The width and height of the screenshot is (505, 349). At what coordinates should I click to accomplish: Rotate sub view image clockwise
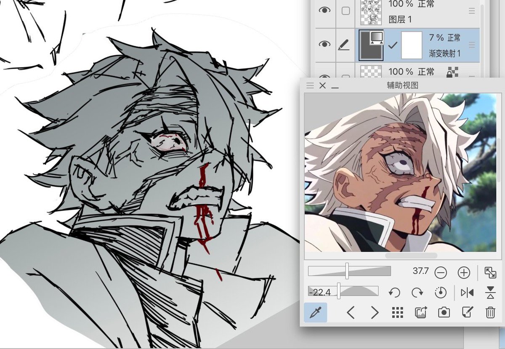(417, 292)
